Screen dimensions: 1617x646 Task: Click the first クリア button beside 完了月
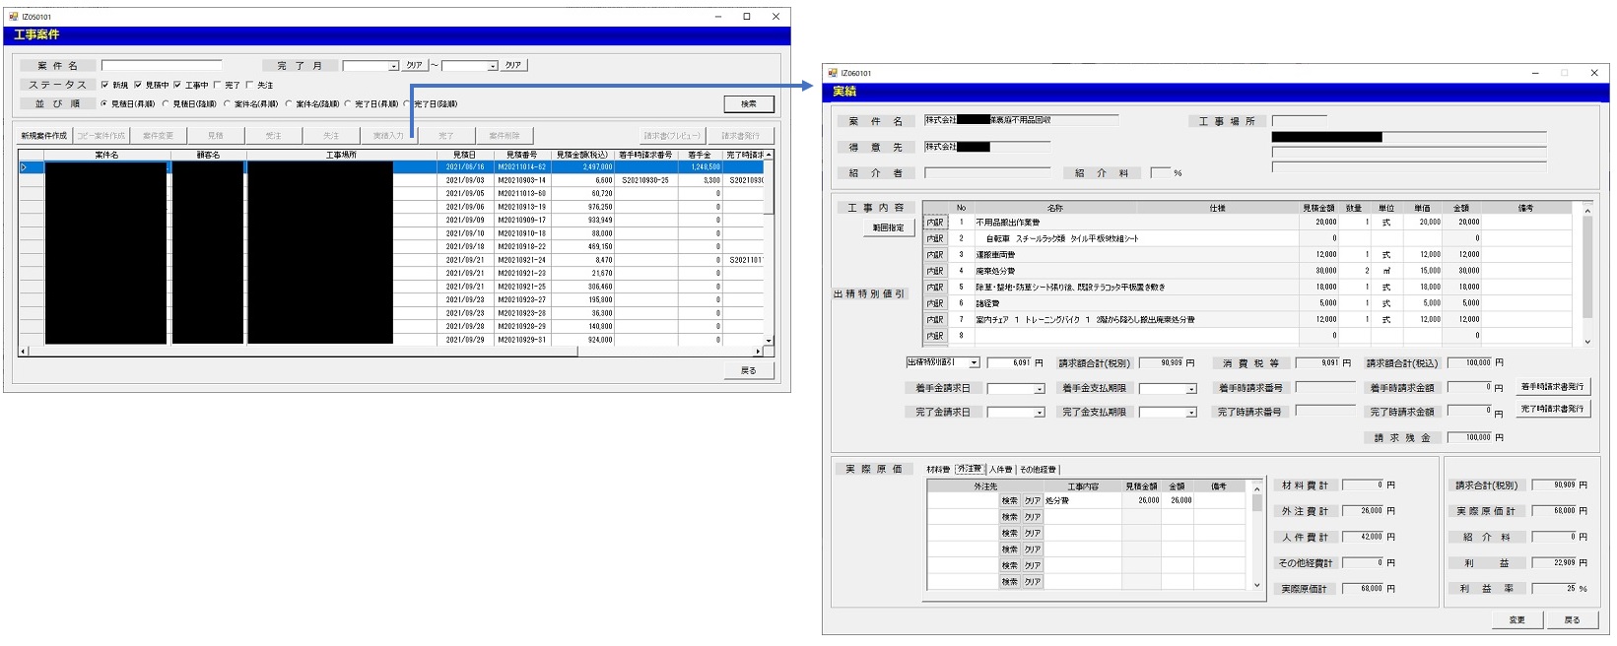click(414, 65)
